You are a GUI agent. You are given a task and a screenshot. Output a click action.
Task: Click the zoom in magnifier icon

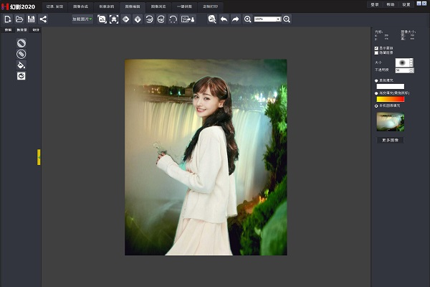click(248, 19)
